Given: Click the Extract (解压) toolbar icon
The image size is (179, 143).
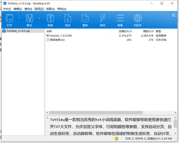Looking at the screenshot, I should (29, 18).
